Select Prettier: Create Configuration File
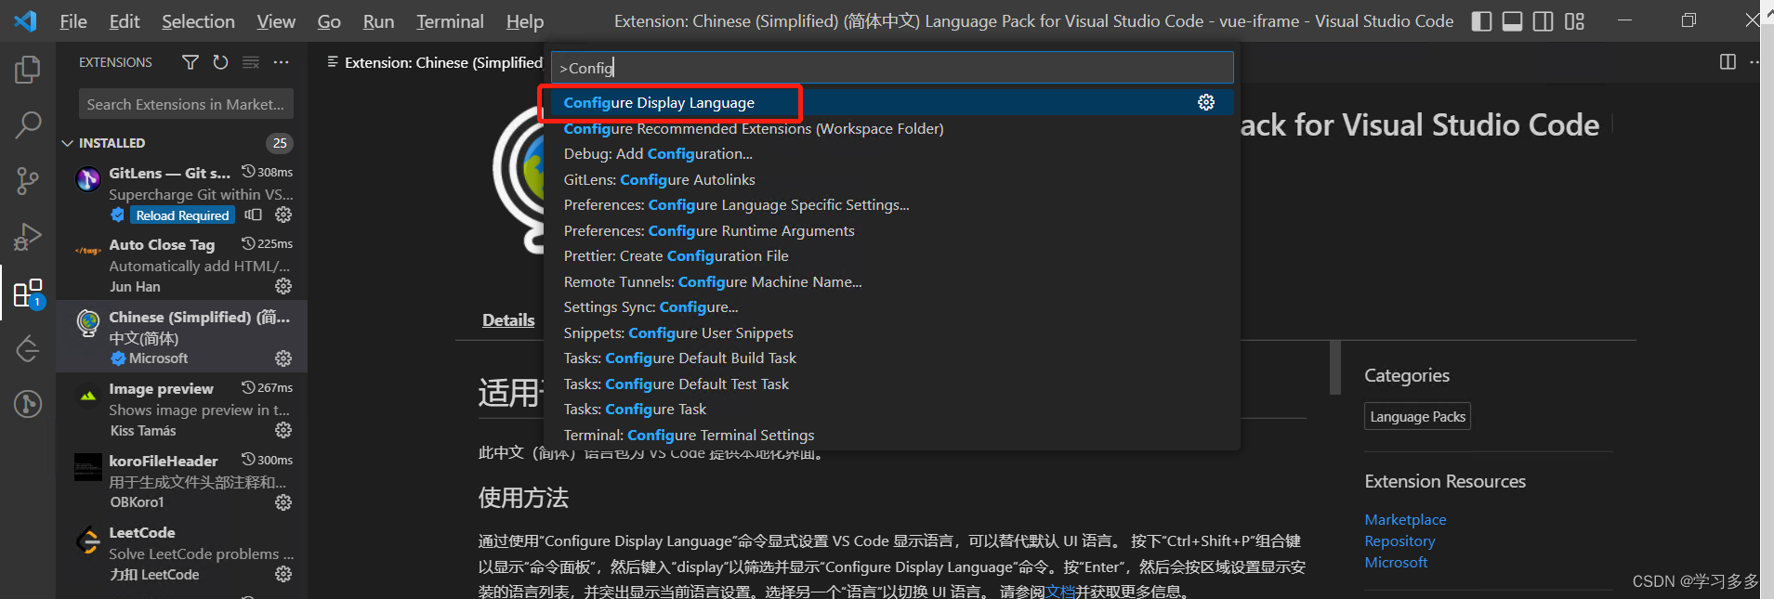The height and width of the screenshot is (599, 1774). (892, 256)
